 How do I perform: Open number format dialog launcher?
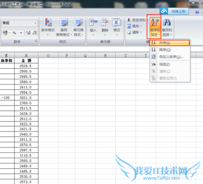click(36, 41)
